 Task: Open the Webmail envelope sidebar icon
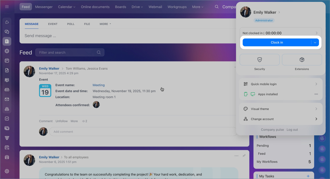pyautogui.click(x=7, y=99)
